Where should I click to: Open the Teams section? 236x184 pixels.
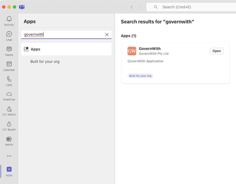click(x=9, y=51)
